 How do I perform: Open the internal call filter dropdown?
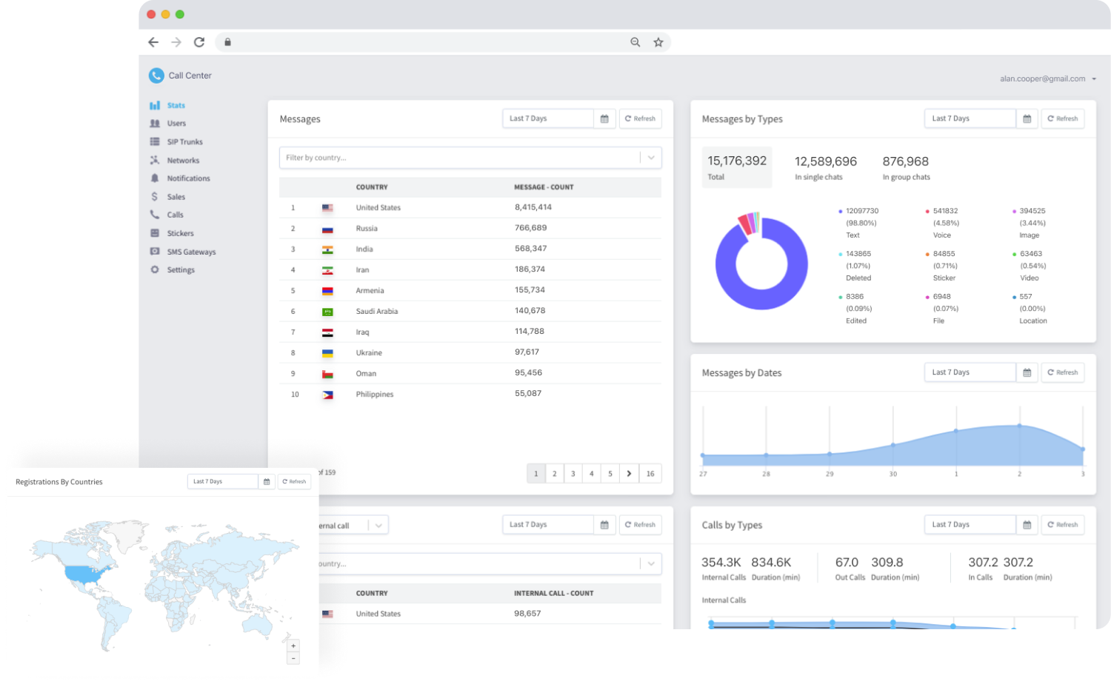[x=378, y=525]
